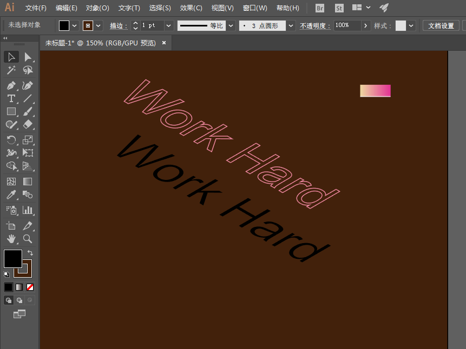466x349 pixels.
Task: Expand stroke weight dropdown
Action: pos(168,26)
